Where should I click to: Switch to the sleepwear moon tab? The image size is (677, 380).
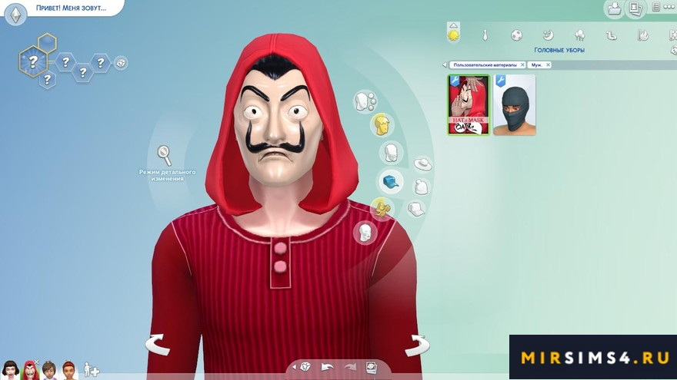pyautogui.click(x=548, y=35)
